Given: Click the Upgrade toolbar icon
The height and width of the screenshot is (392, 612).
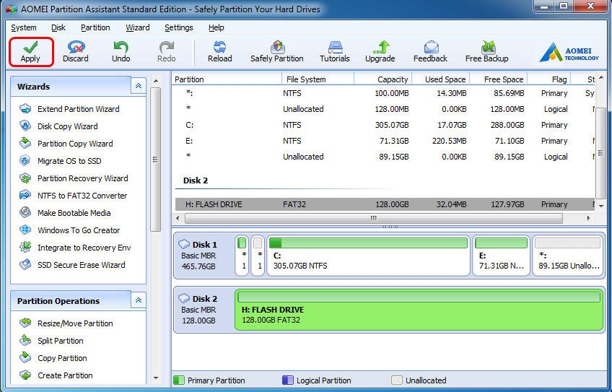Looking at the screenshot, I should [x=380, y=52].
